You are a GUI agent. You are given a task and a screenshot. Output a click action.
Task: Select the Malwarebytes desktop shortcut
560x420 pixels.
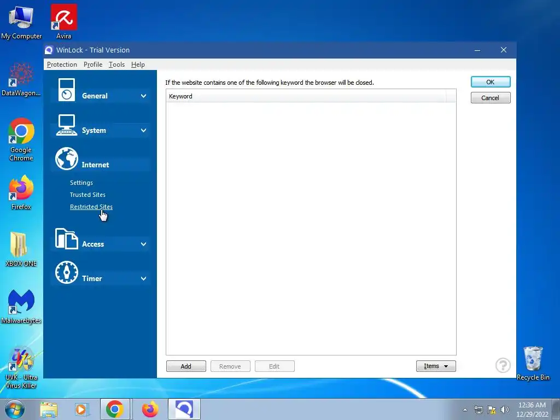click(x=21, y=306)
